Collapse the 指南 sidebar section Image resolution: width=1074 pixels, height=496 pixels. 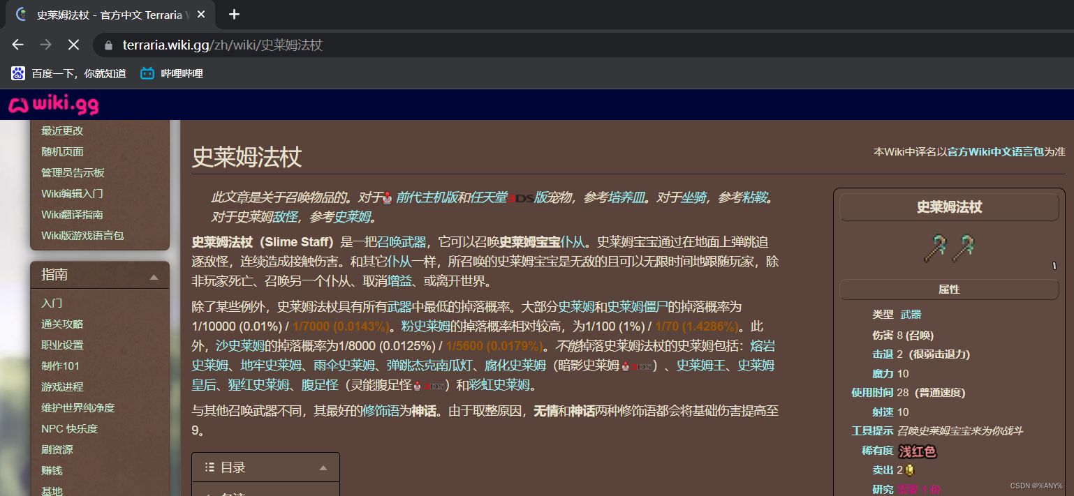tap(154, 277)
